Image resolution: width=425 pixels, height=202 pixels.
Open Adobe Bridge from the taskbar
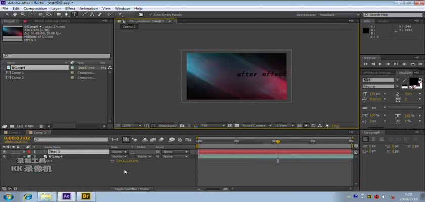[86, 196]
